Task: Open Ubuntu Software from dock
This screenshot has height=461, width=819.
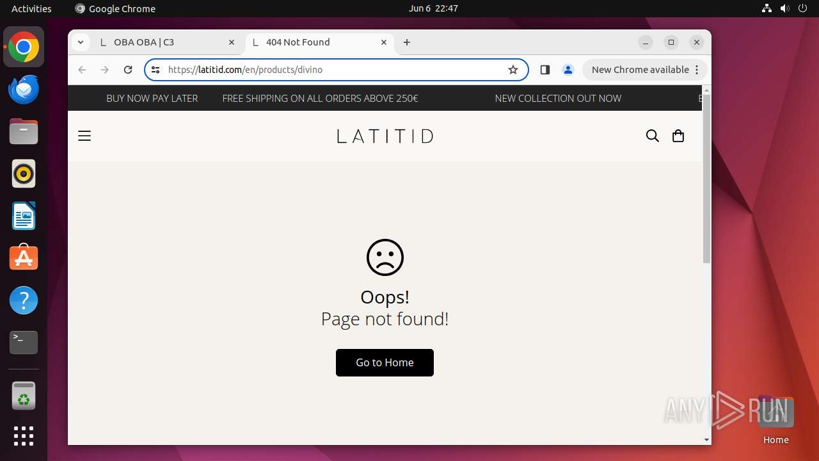Action: [24, 258]
